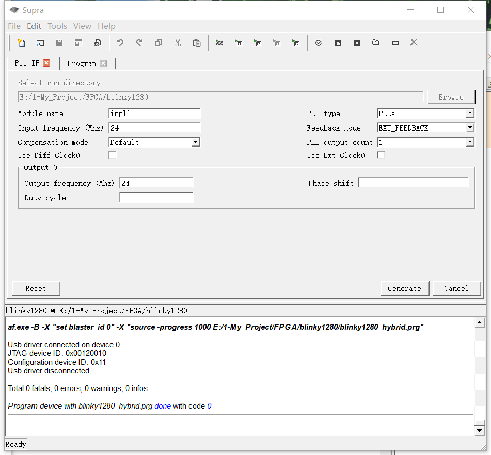Toggle the Use Ext Clock0 checkbox
Viewport: 491px width, 455px height.
coord(381,155)
